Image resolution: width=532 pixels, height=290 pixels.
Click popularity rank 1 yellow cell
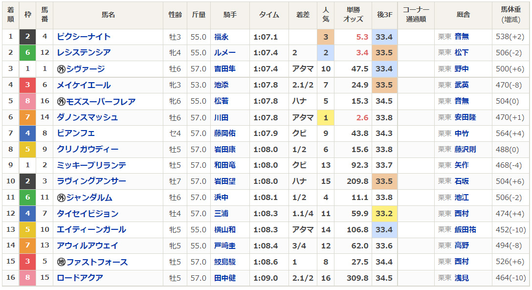pos(326,117)
